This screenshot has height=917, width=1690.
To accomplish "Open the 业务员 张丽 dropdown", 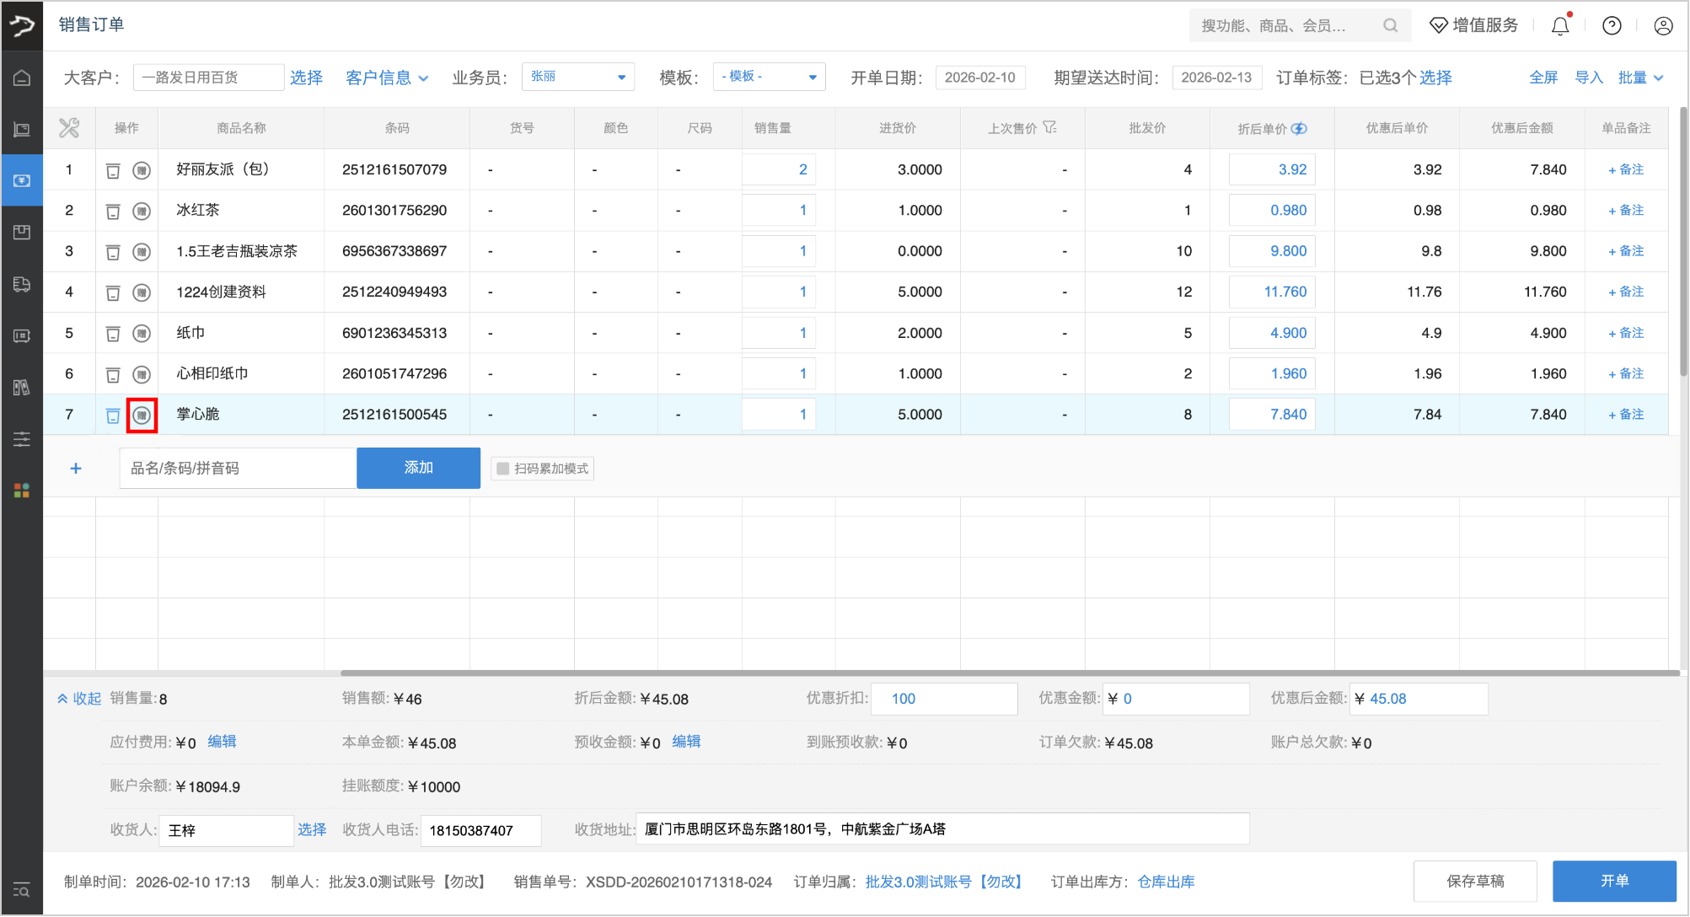I will point(577,77).
